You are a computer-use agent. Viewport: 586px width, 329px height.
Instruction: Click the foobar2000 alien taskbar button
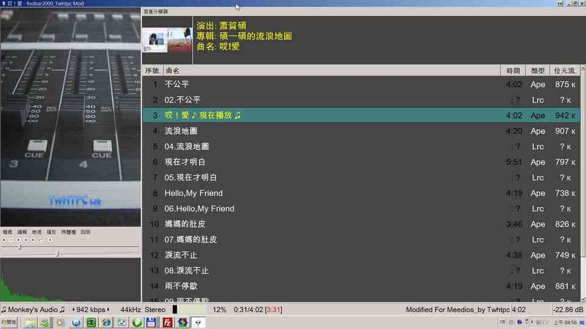[198, 322]
